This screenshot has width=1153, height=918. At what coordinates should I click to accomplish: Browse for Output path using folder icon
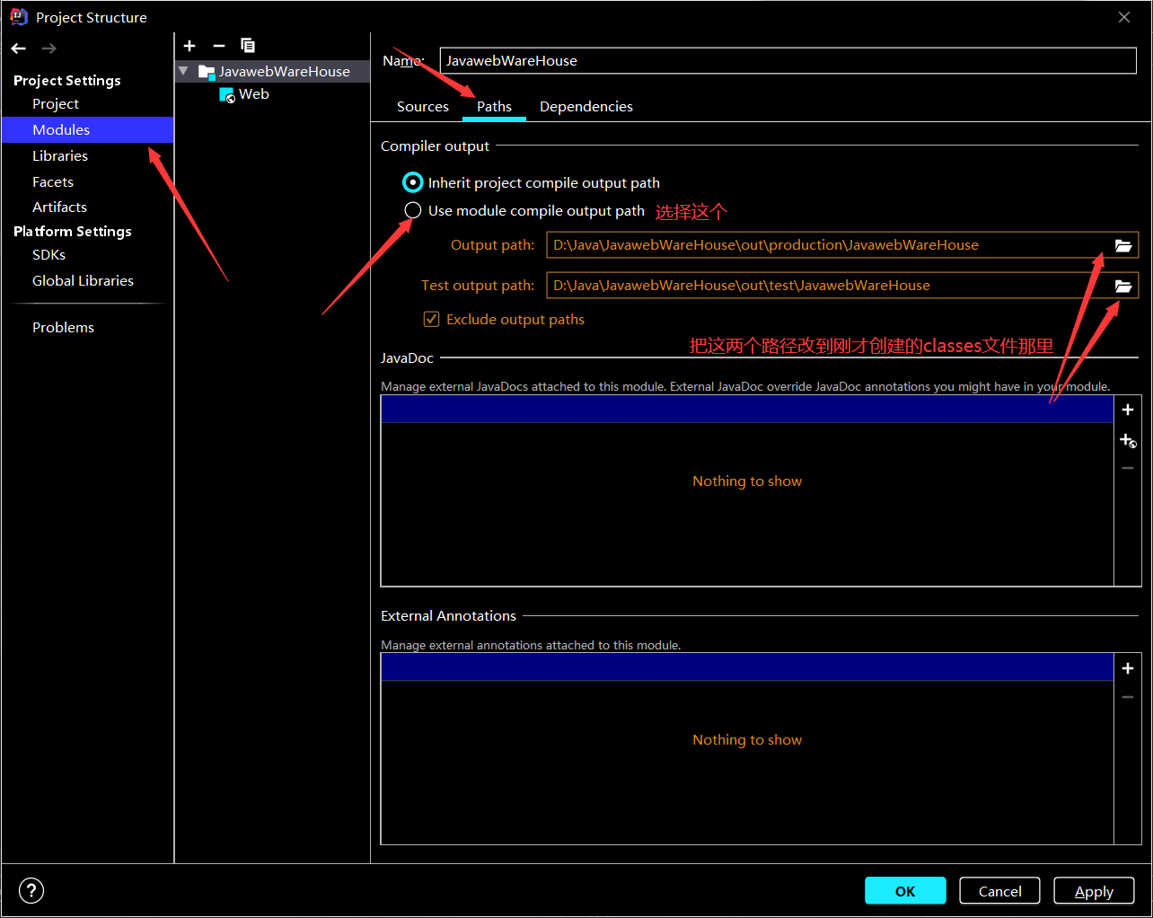(x=1123, y=244)
